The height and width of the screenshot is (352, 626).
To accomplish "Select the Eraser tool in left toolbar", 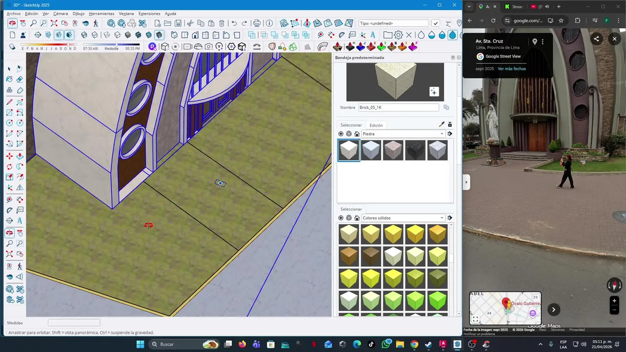I will 20,79.
